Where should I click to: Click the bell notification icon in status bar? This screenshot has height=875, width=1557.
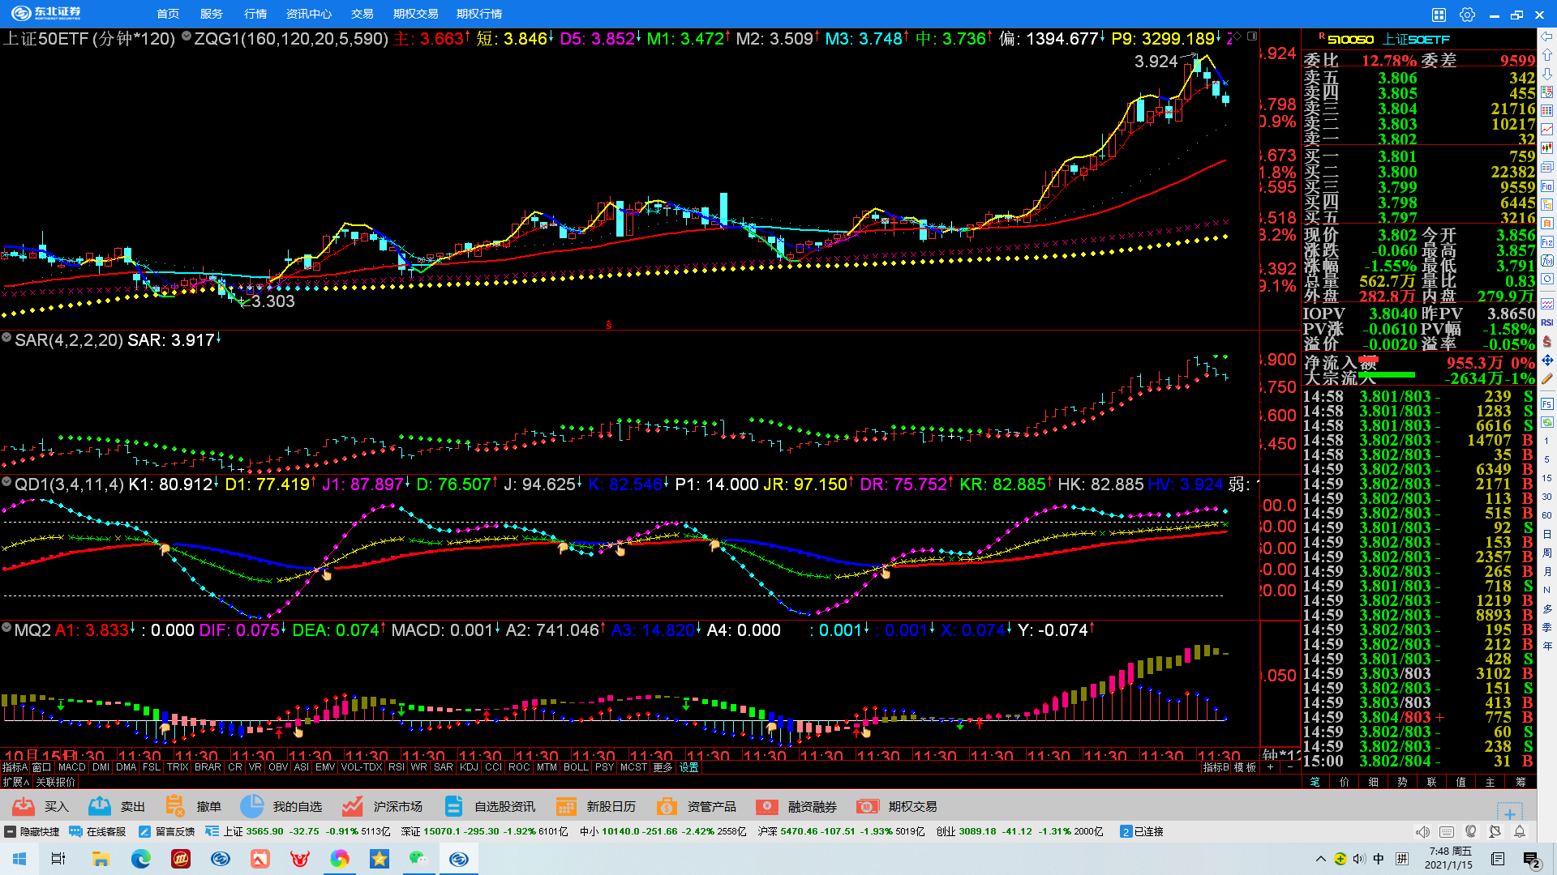1520,831
